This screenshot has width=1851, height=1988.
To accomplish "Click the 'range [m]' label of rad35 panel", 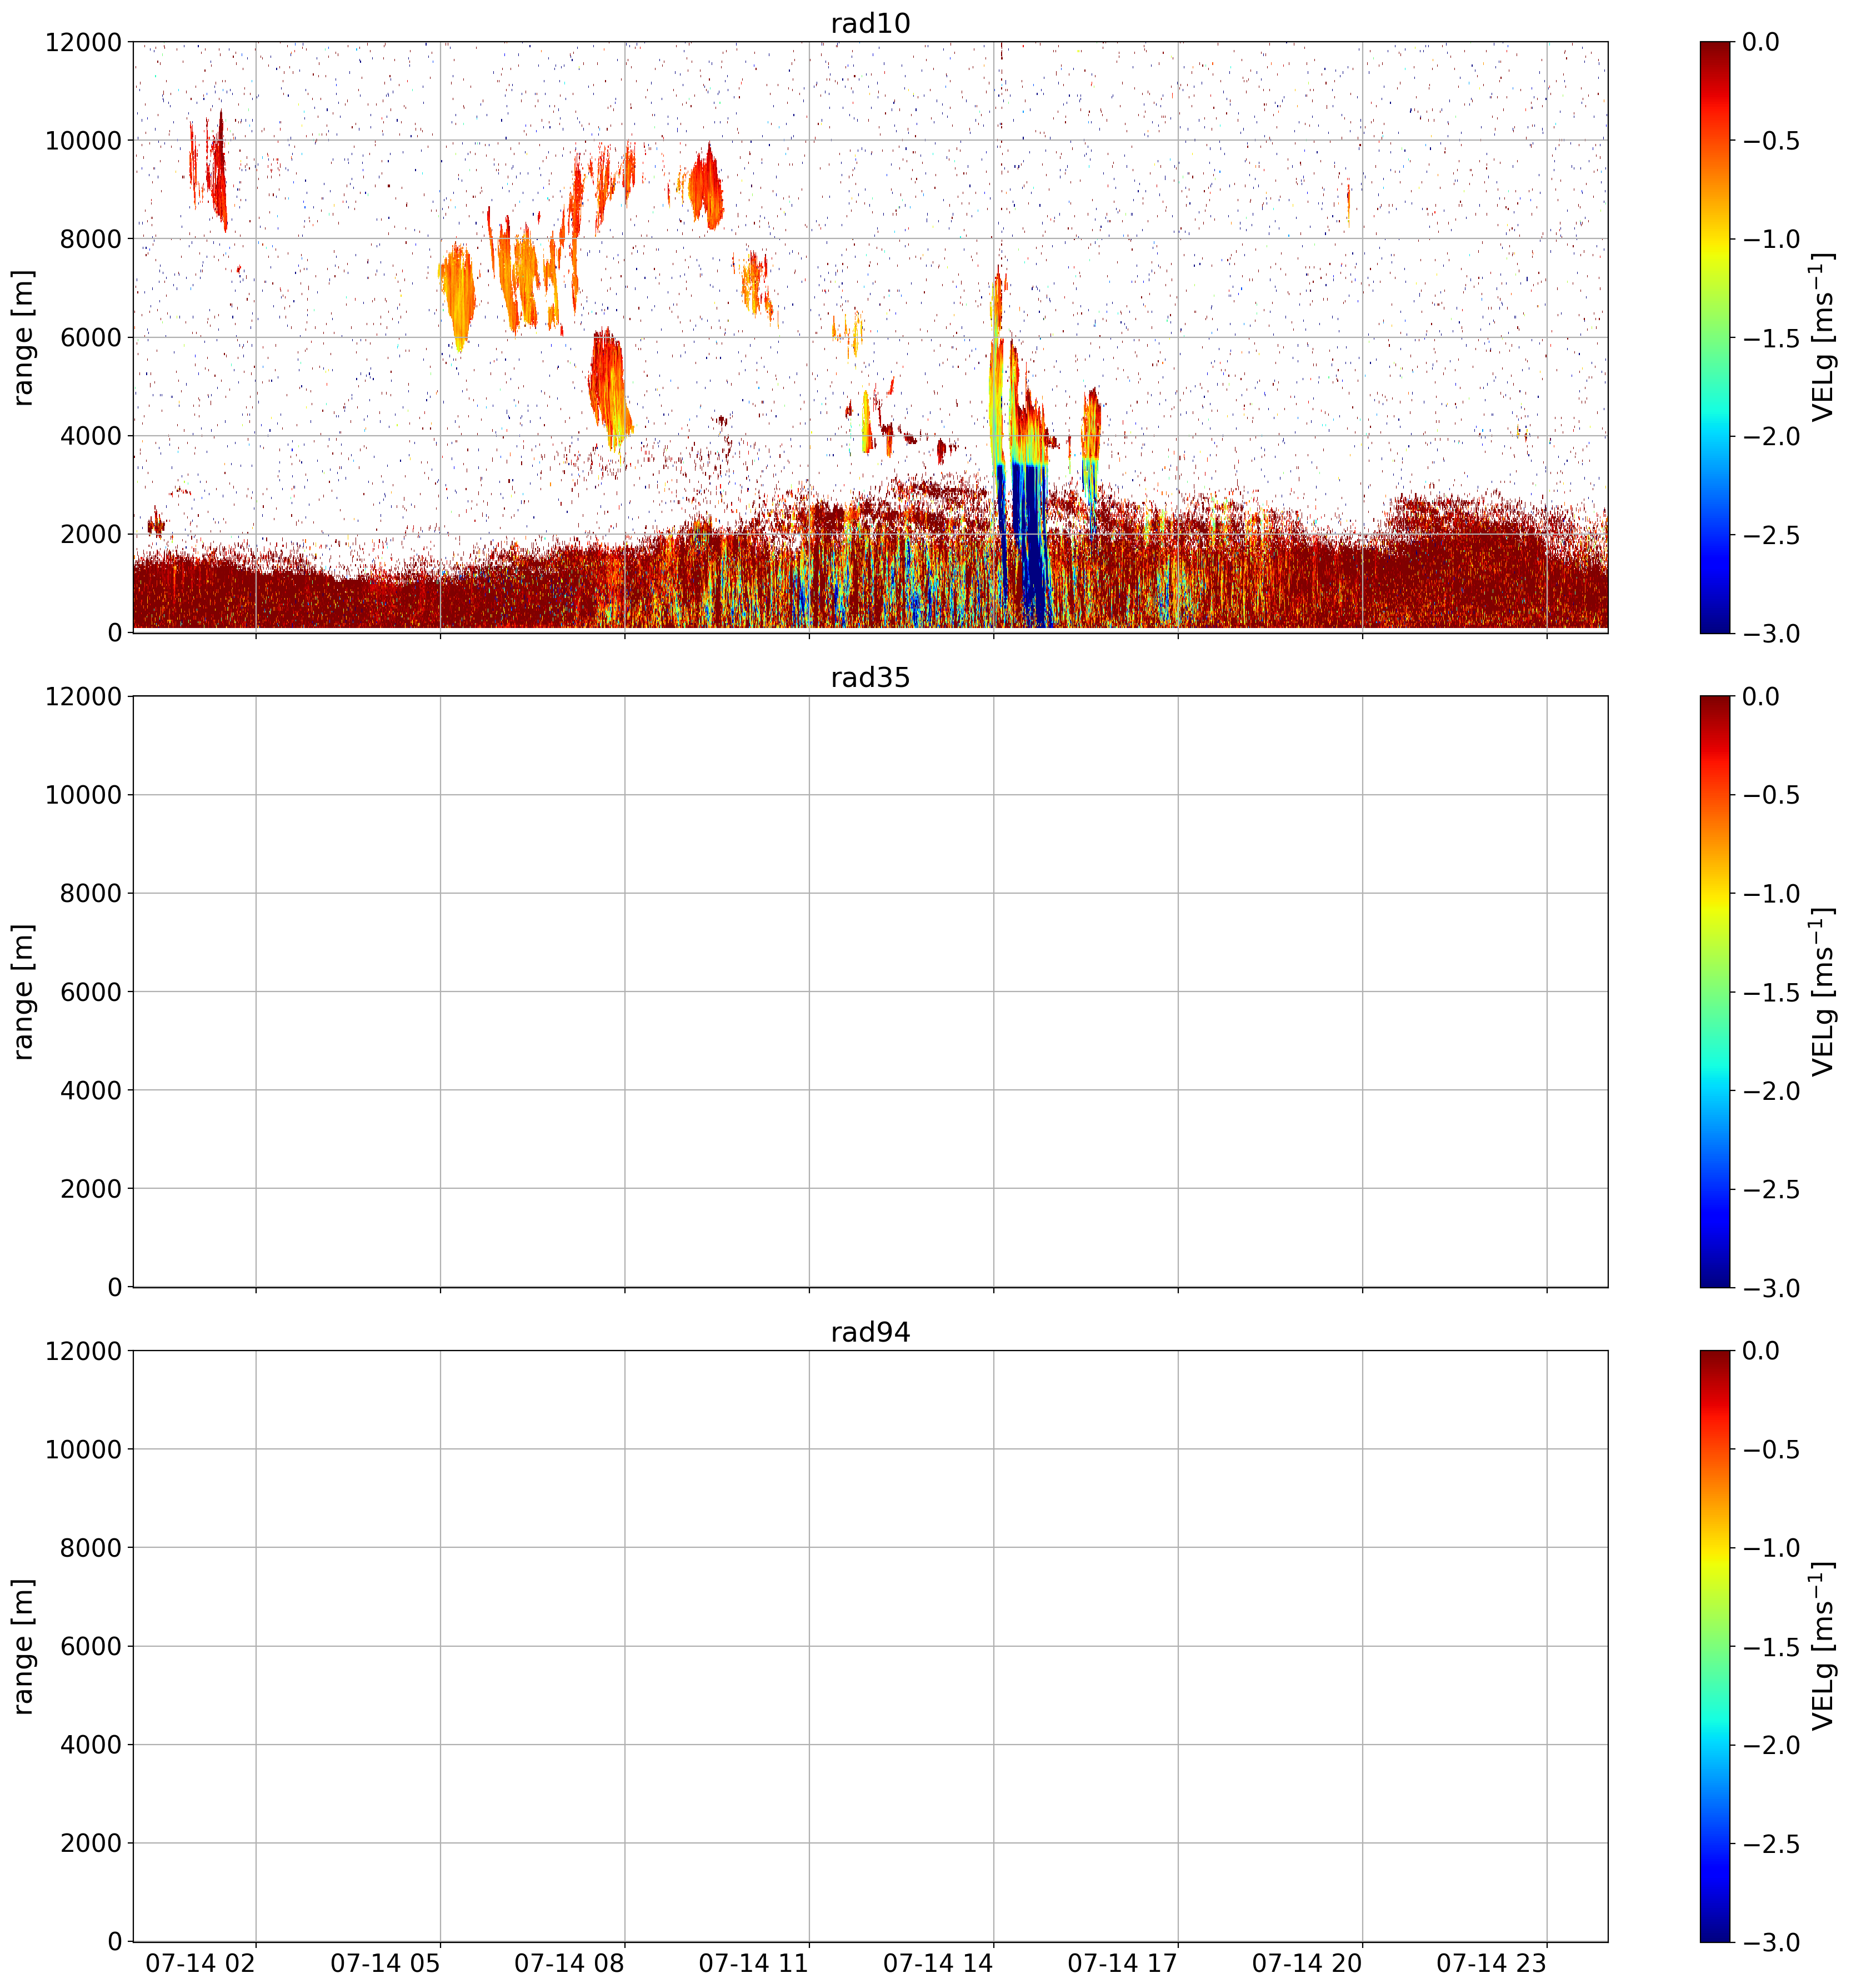I will [23, 991].
